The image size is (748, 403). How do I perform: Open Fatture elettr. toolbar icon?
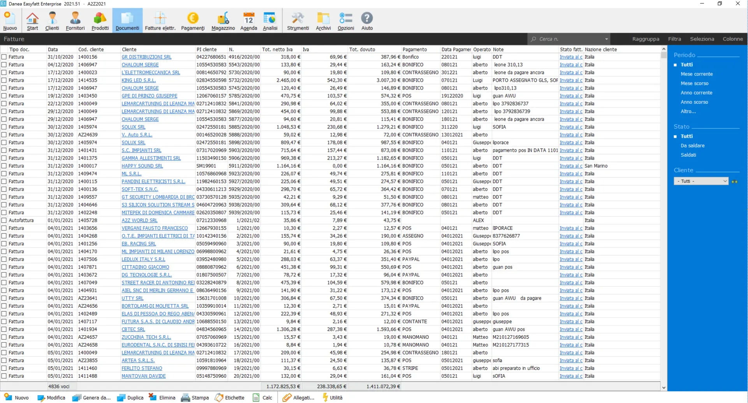tap(160, 21)
